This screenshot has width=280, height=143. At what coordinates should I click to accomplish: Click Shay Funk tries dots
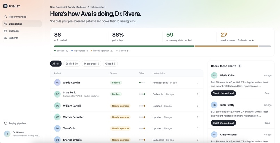pyautogui.click(x=142, y=94)
